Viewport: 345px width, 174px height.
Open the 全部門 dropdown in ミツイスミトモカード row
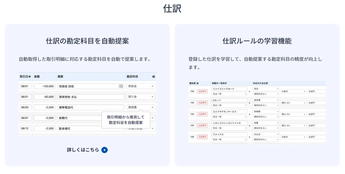click(317, 91)
